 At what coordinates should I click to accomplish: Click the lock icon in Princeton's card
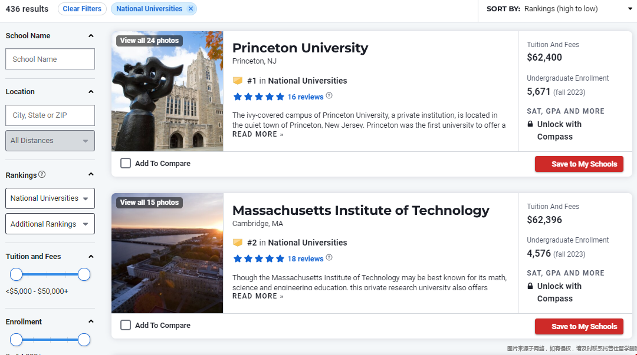tap(530, 124)
